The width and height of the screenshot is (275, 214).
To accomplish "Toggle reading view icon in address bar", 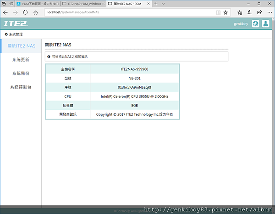I will [x=218, y=12].
